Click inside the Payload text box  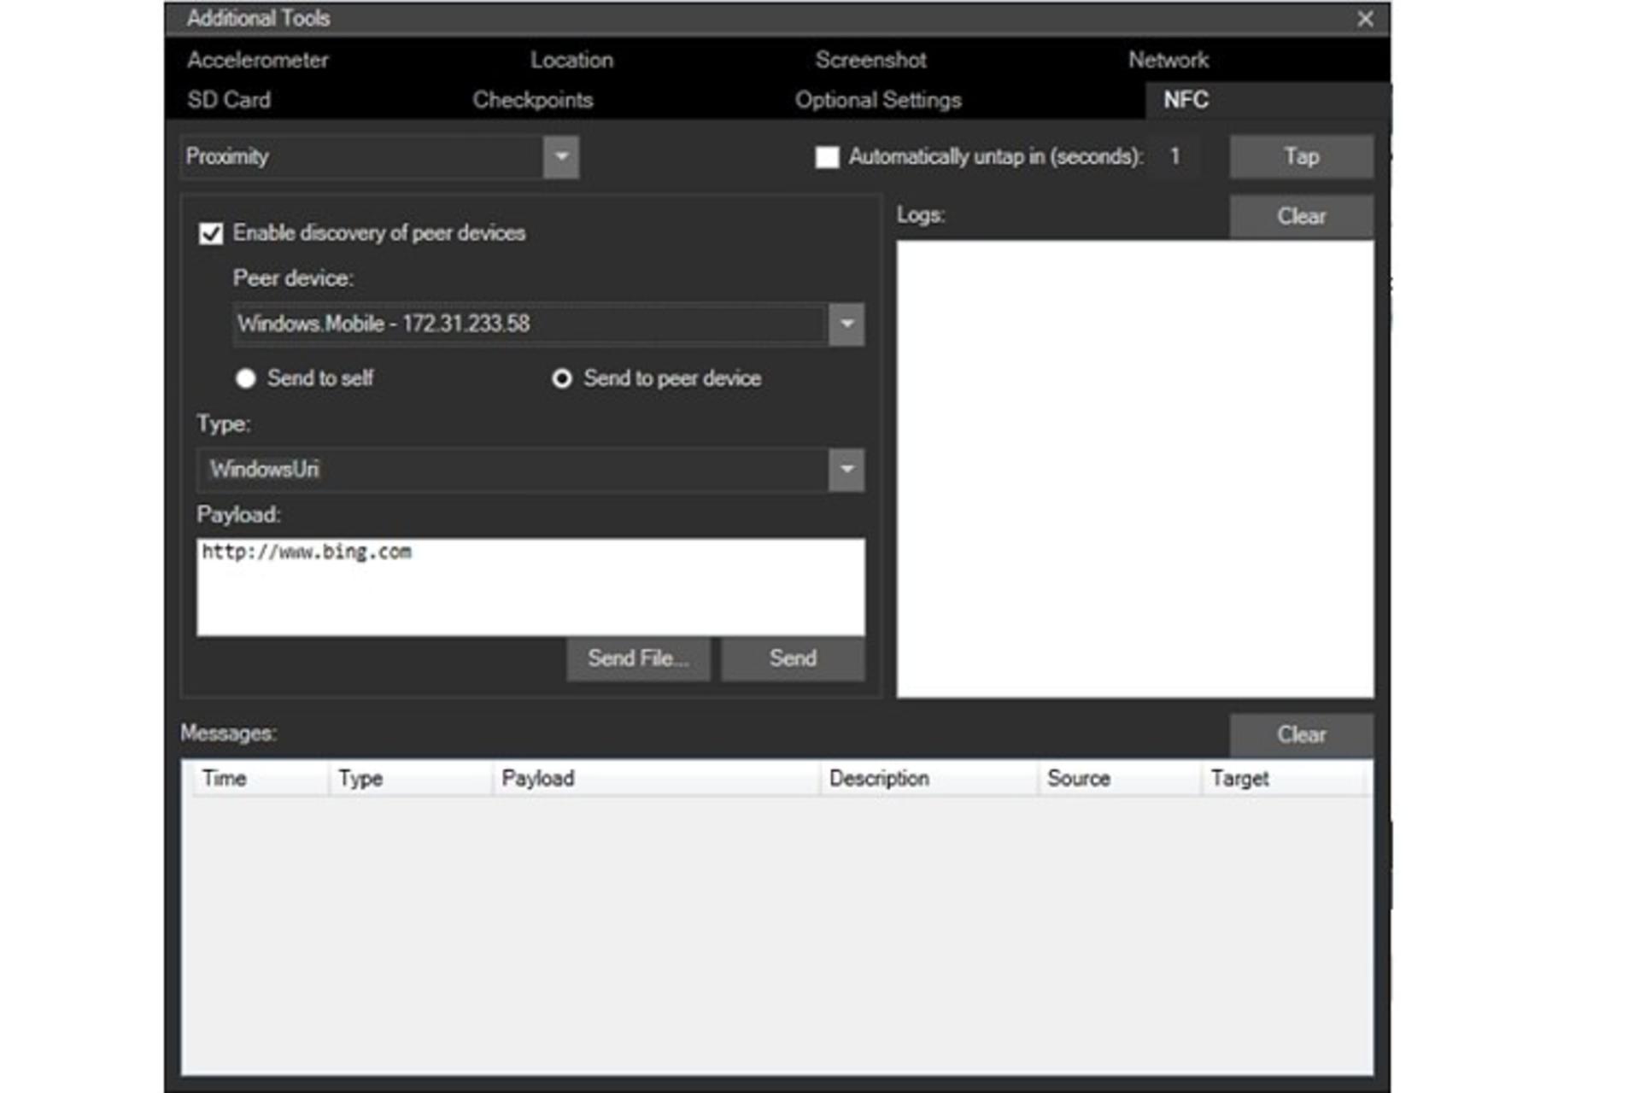tap(530, 587)
